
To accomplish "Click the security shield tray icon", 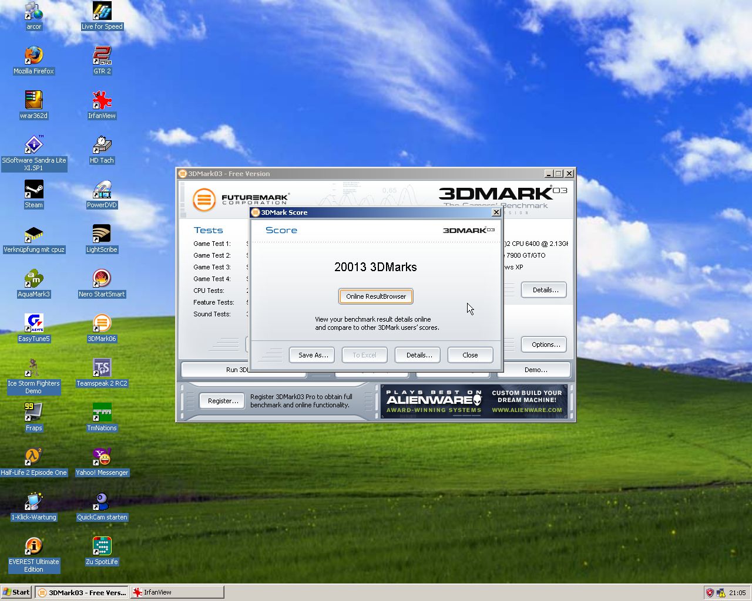I will tap(710, 593).
